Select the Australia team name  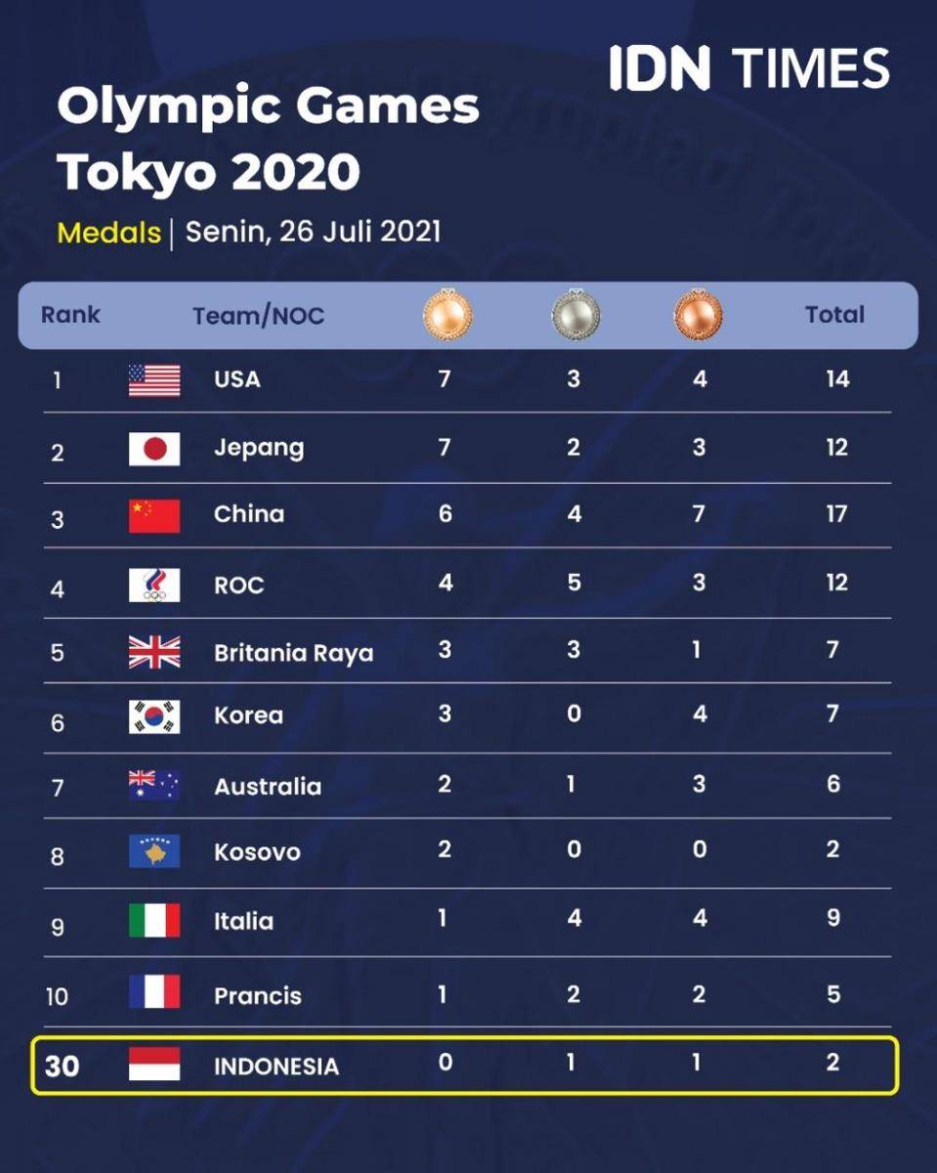point(268,786)
